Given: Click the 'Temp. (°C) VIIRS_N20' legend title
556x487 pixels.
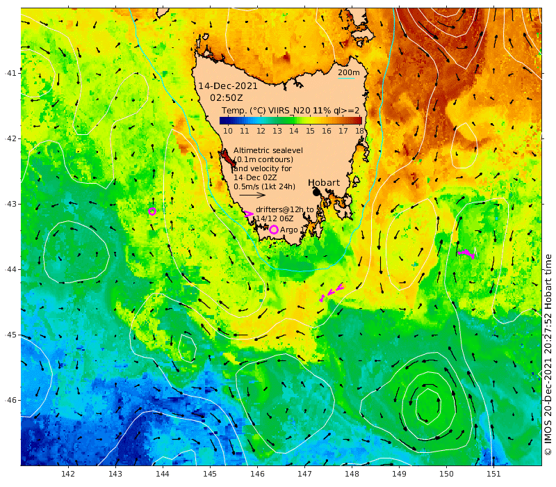Looking at the screenshot, I should (x=266, y=111).
